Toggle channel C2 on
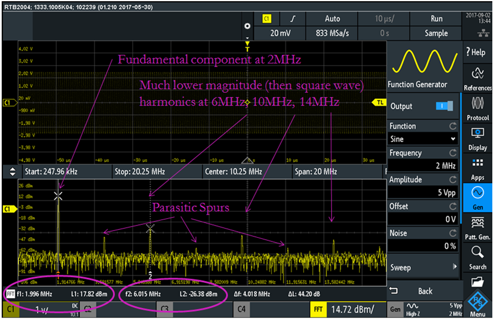 click(x=87, y=310)
